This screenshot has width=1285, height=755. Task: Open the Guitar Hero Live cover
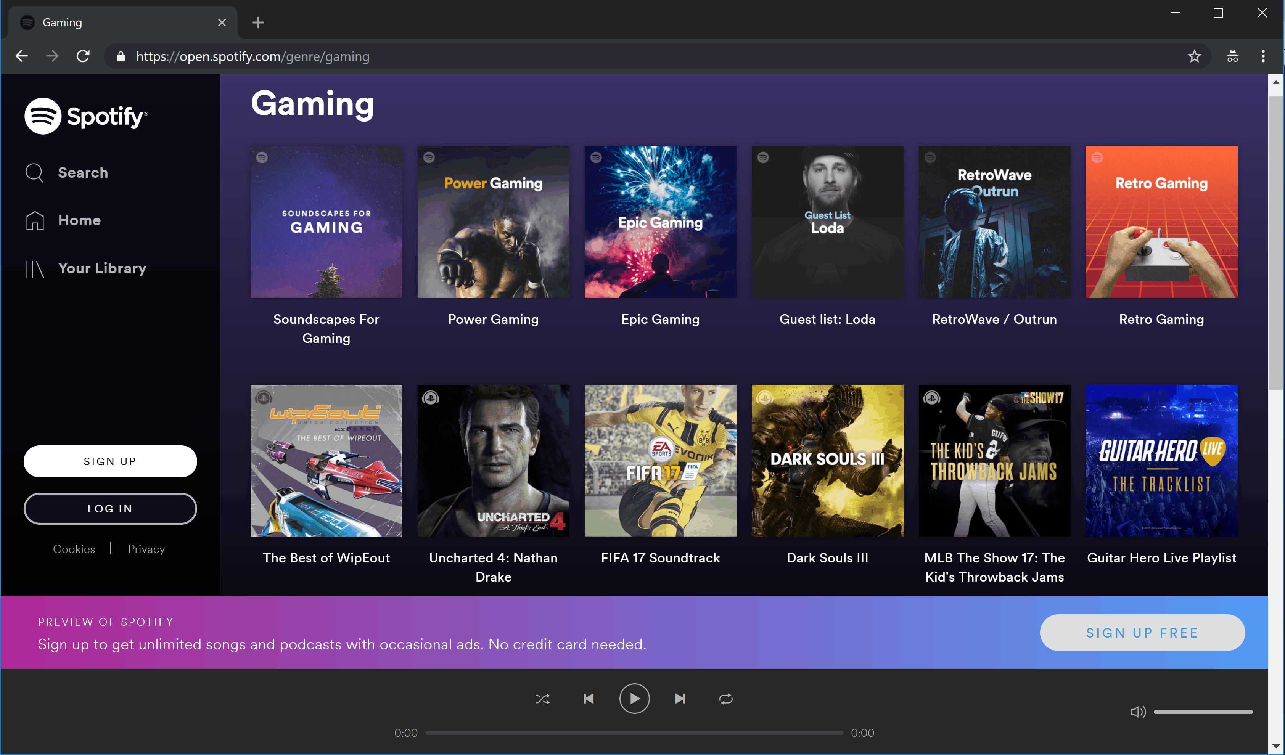point(1161,460)
